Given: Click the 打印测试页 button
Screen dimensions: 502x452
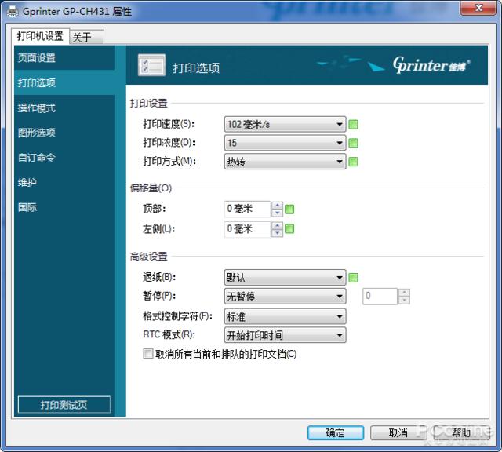Looking at the screenshot, I should click(x=64, y=405).
